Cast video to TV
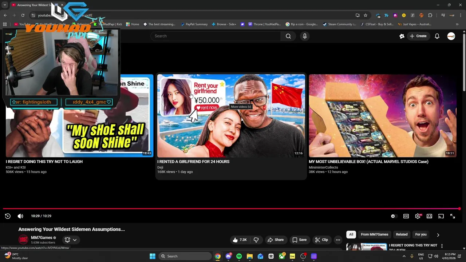466x262 pixels. click(x=441, y=216)
